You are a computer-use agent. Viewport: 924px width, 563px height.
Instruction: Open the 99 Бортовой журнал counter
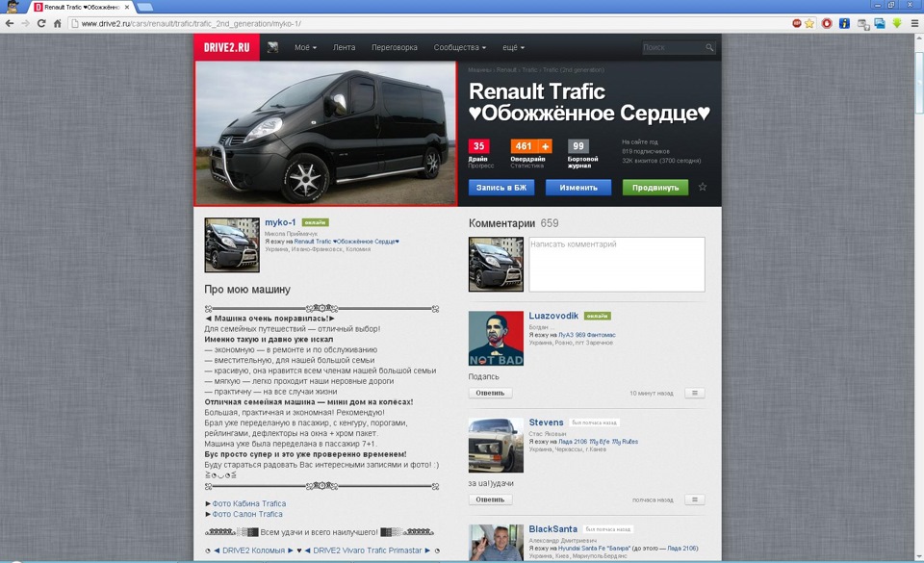pyautogui.click(x=578, y=146)
